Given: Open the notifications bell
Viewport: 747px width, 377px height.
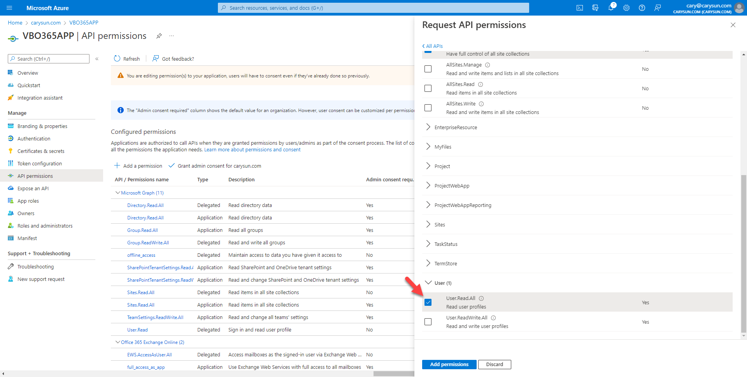Looking at the screenshot, I should tap(611, 8).
